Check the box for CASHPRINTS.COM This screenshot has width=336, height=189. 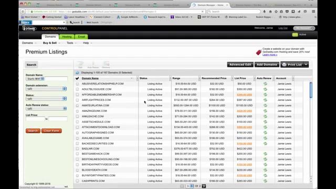coord(77,181)
